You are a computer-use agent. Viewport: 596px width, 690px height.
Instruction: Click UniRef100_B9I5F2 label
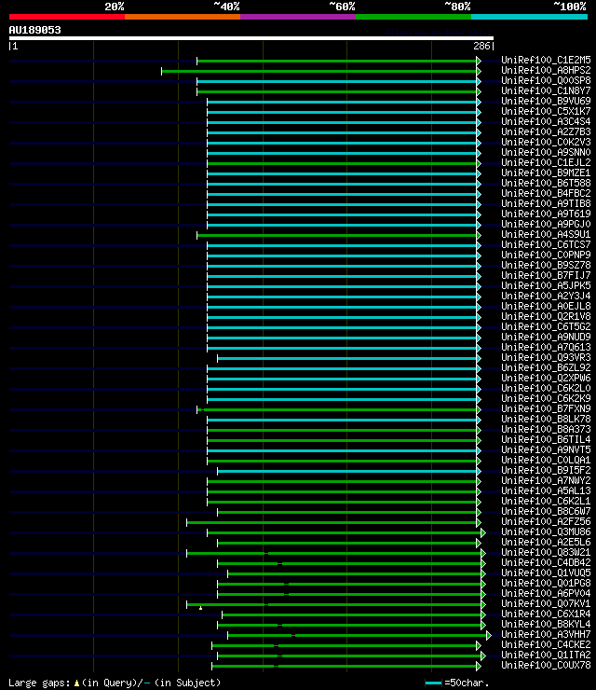pos(546,471)
